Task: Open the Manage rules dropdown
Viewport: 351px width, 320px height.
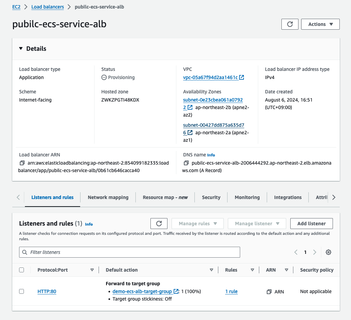Action: 198,224
